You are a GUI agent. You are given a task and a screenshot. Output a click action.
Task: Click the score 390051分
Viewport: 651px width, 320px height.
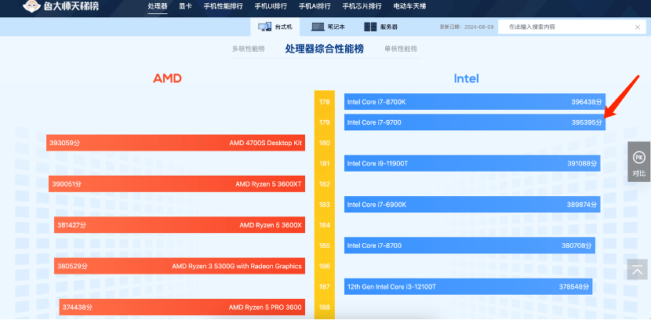pos(67,184)
